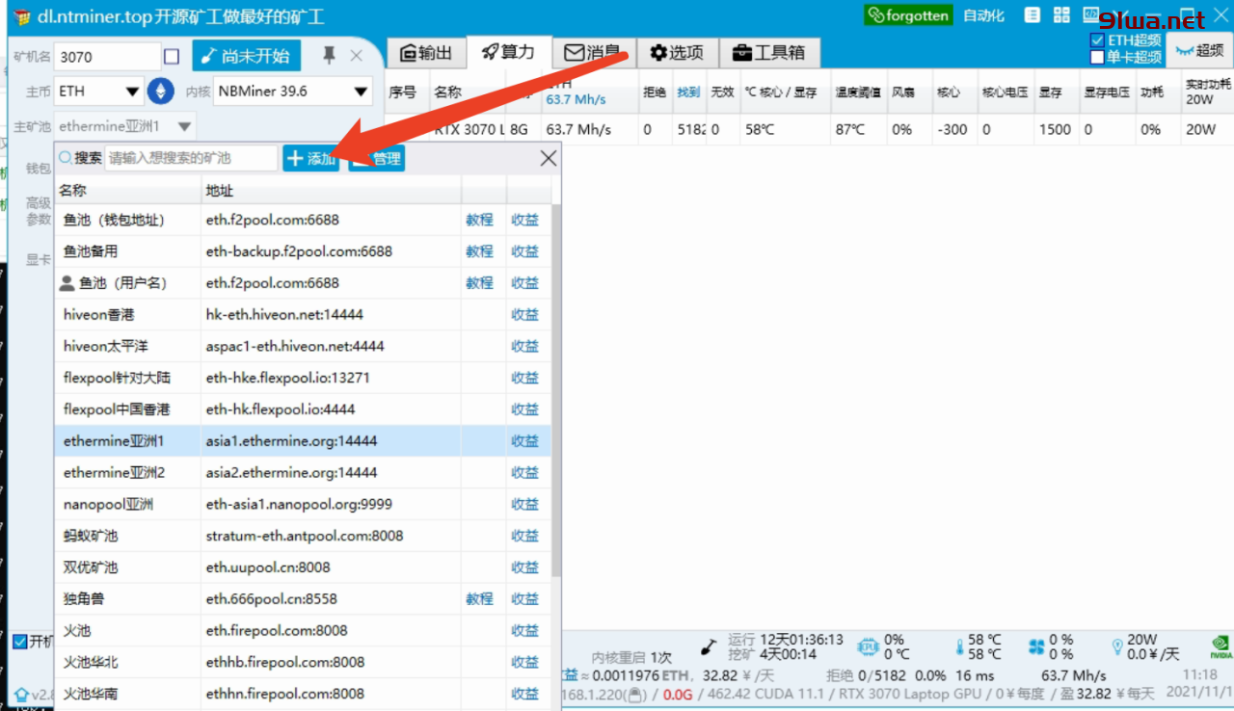Click the pool list vertical scrollbar
Screen dimensions: 1234x711
click(x=556, y=390)
